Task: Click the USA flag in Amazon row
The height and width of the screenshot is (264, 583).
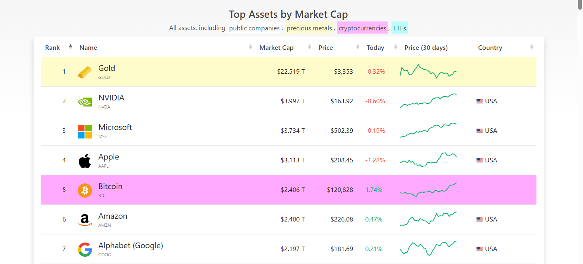Action: 479,219
